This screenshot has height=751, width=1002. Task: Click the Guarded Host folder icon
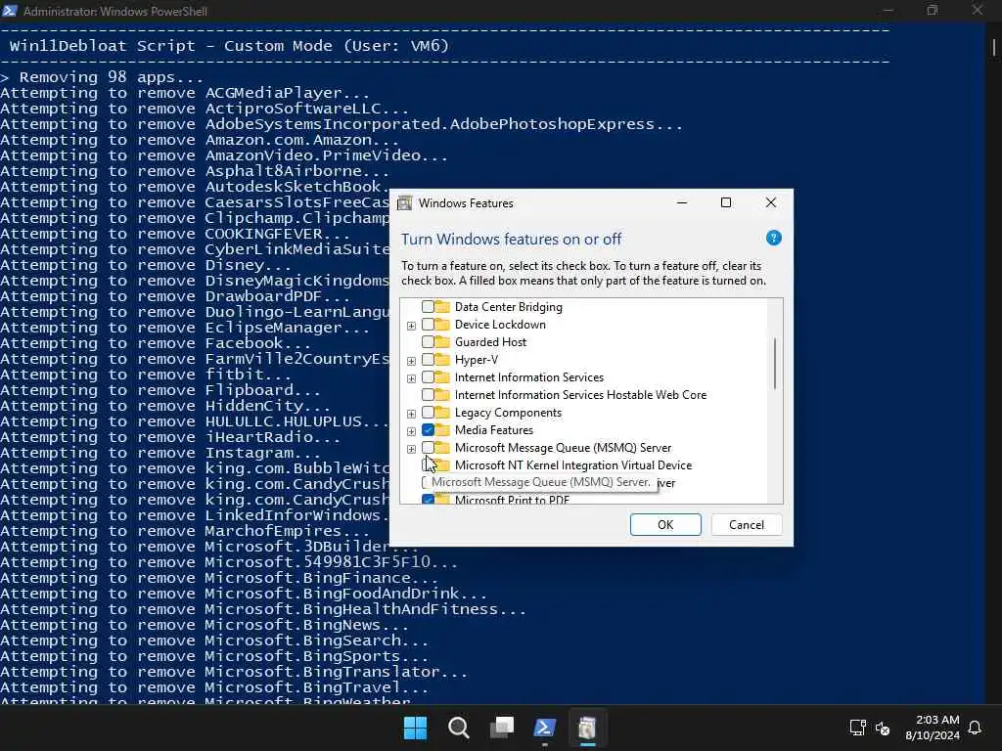[x=442, y=341]
